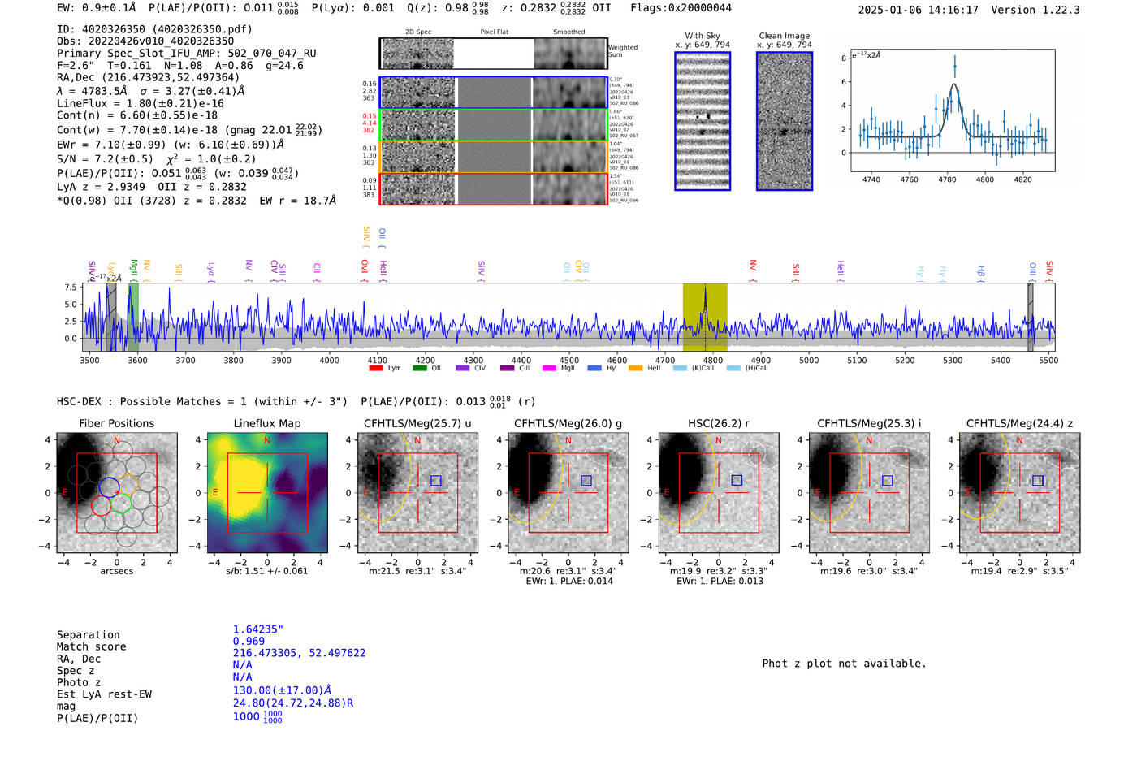Click the emission line fit plot

click(952, 110)
